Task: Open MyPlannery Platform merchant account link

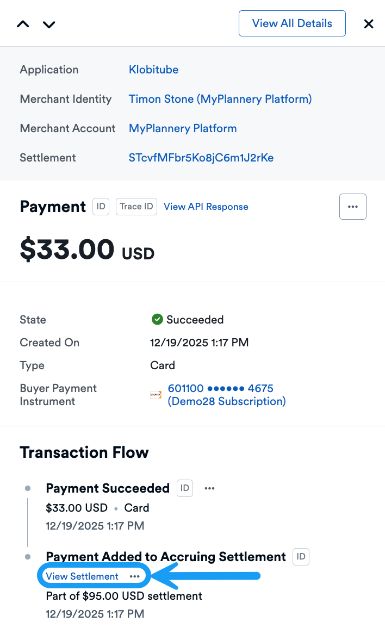Action: click(183, 128)
